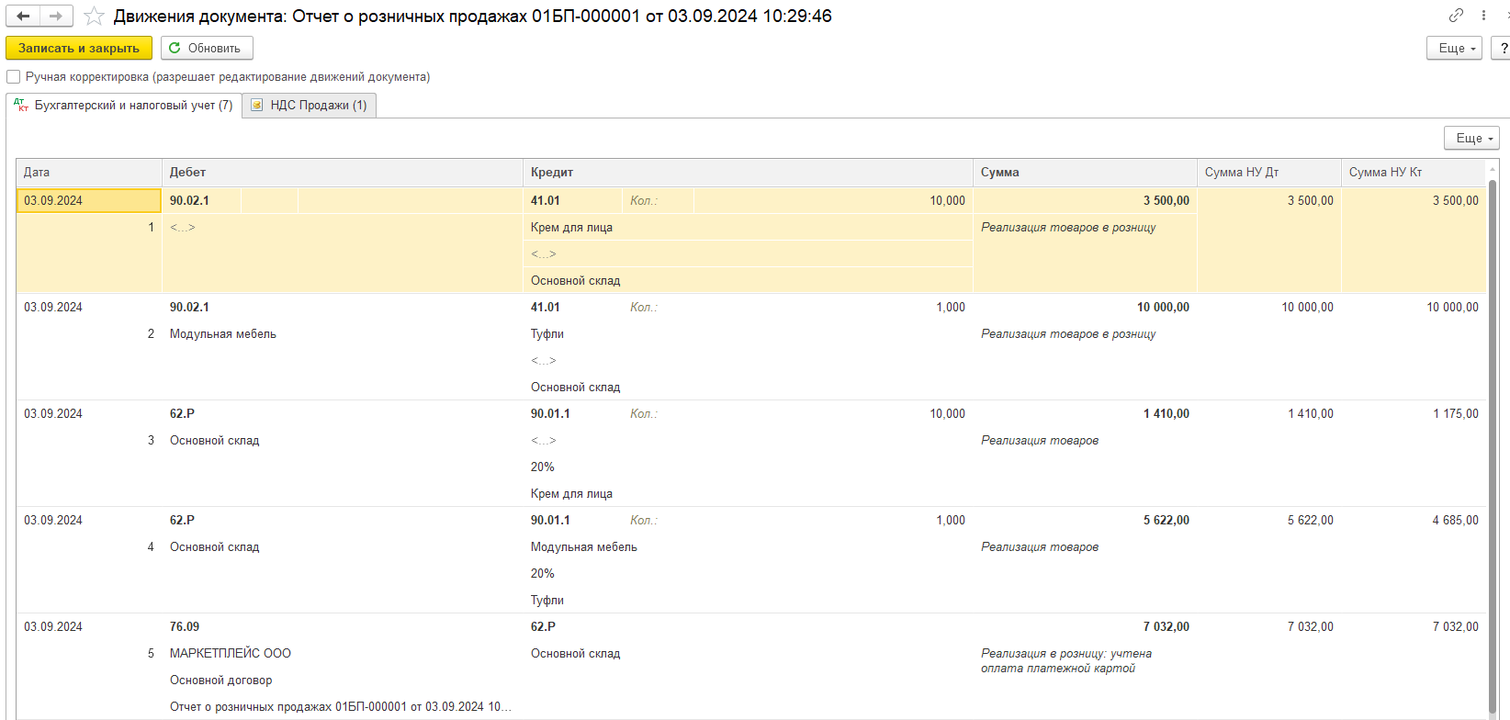Image resolution: width=1510 pixels, height=720 pixels.
Task: Click Записать и закрыть button
Action: tap(79, 48)
